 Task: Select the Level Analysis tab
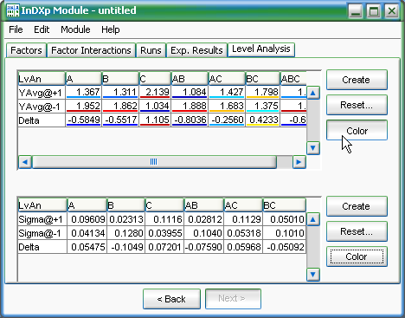261,49
